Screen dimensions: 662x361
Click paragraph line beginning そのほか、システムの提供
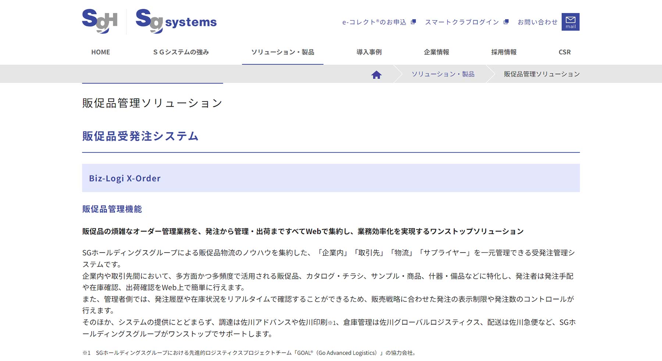[329, 322]
